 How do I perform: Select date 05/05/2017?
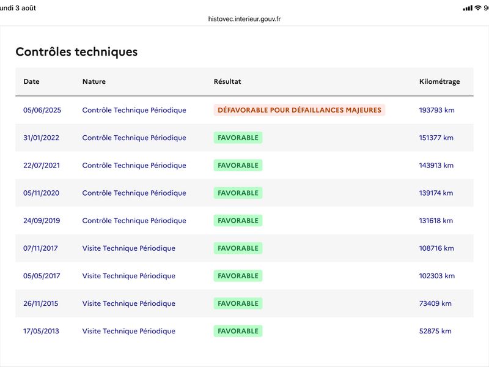point(42,276)
